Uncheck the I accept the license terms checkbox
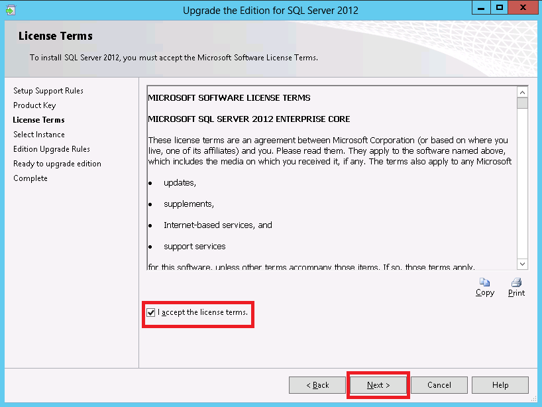 (x=150, y=313)
